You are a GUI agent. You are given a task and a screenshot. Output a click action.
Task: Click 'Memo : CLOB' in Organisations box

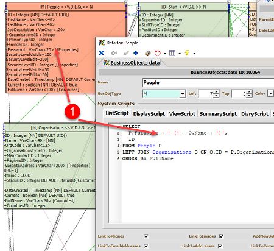click(x=18, y=175)
